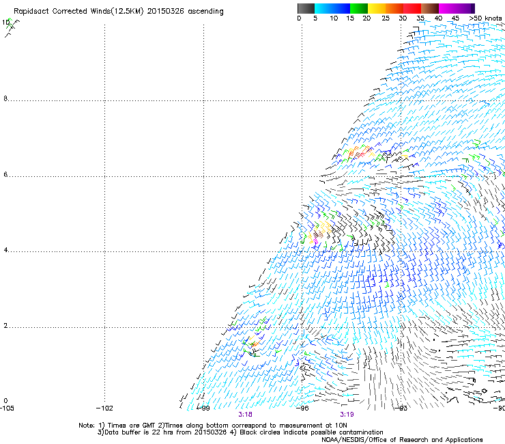Click the longitude '-93' axis label
This screenshot has height=444, width=505.
(401, 408)
